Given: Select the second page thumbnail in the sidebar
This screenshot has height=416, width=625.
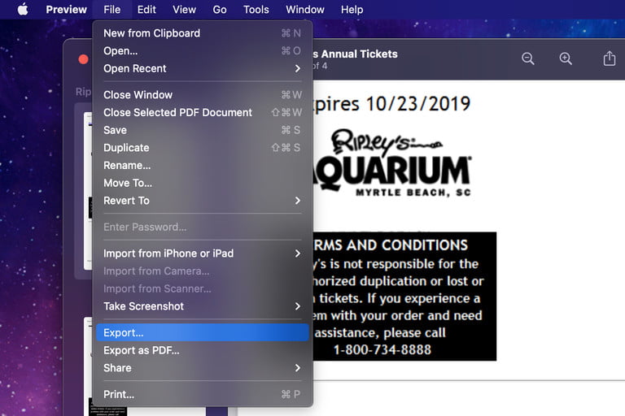Looking at the screenshot, I should pyautogui.click(x=88, y=366).
